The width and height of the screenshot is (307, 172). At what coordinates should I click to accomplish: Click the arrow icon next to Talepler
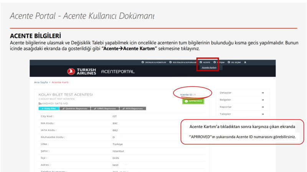[262, 114]
